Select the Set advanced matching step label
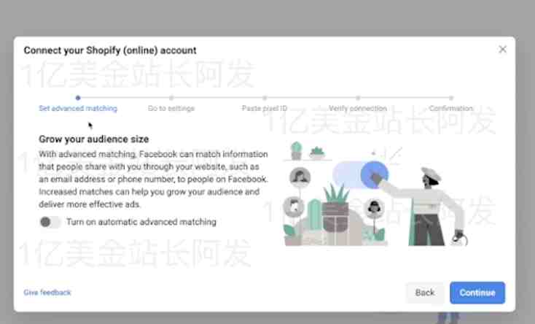The width and height of the screenshot is (535, 324). (x=78, y=108)
